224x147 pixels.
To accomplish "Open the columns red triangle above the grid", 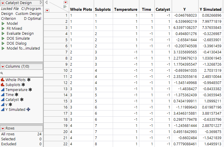I will coord(65,2).
